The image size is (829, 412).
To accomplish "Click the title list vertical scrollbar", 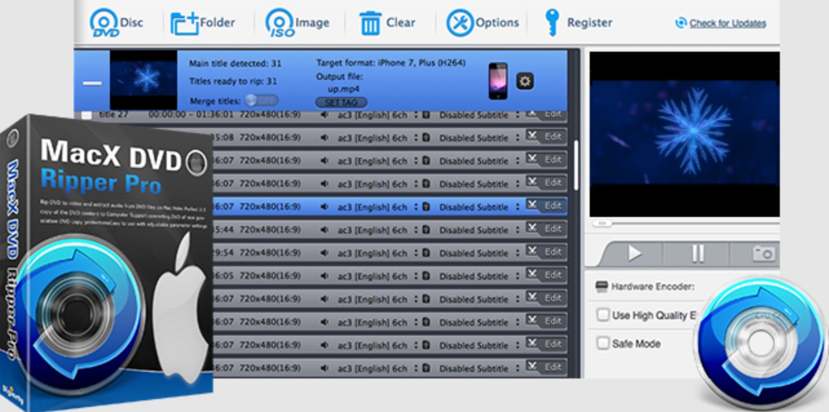I will (x=576, y=165).
